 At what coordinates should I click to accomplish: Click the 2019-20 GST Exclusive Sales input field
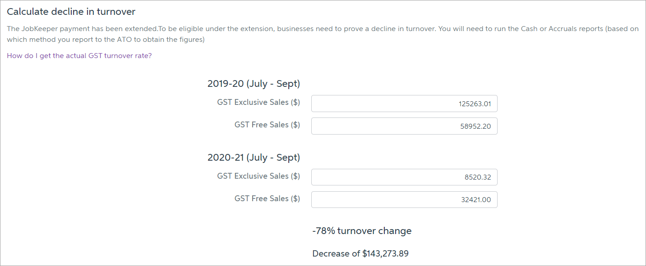click(x=404, y=104)
